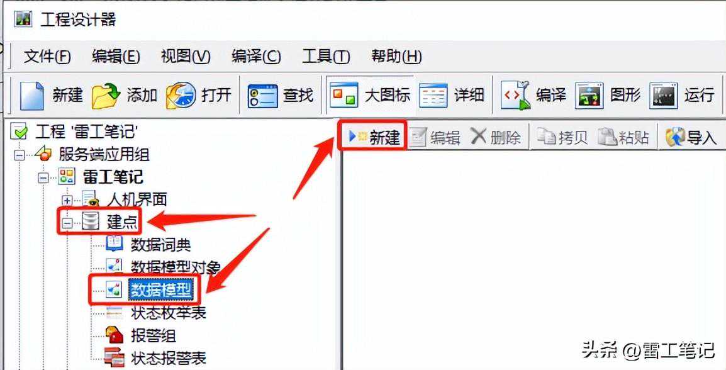Select 数据词典 in the tree
Screen dimensions: 726x370
160,244
